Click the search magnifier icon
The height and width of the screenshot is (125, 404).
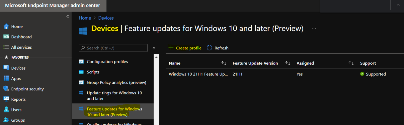tap(83, 48)
